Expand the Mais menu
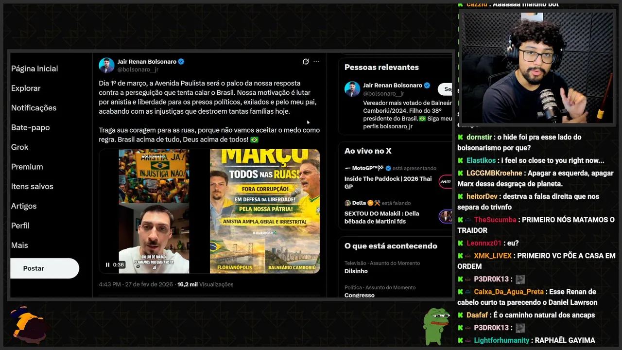 pyautogui.click(x=19, y=245)
